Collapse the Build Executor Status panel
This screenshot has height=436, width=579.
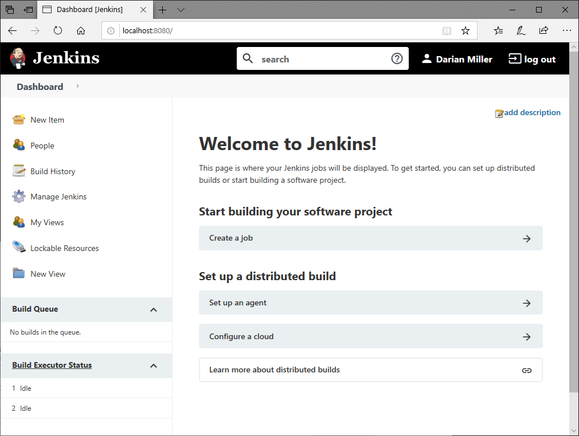click(x=154, y=365)
